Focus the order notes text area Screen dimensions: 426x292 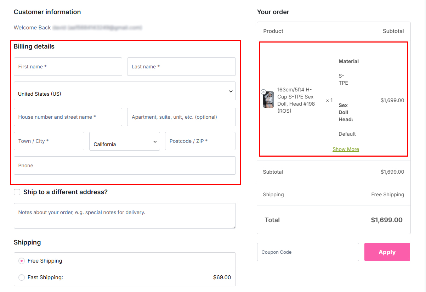pos(125,216)
